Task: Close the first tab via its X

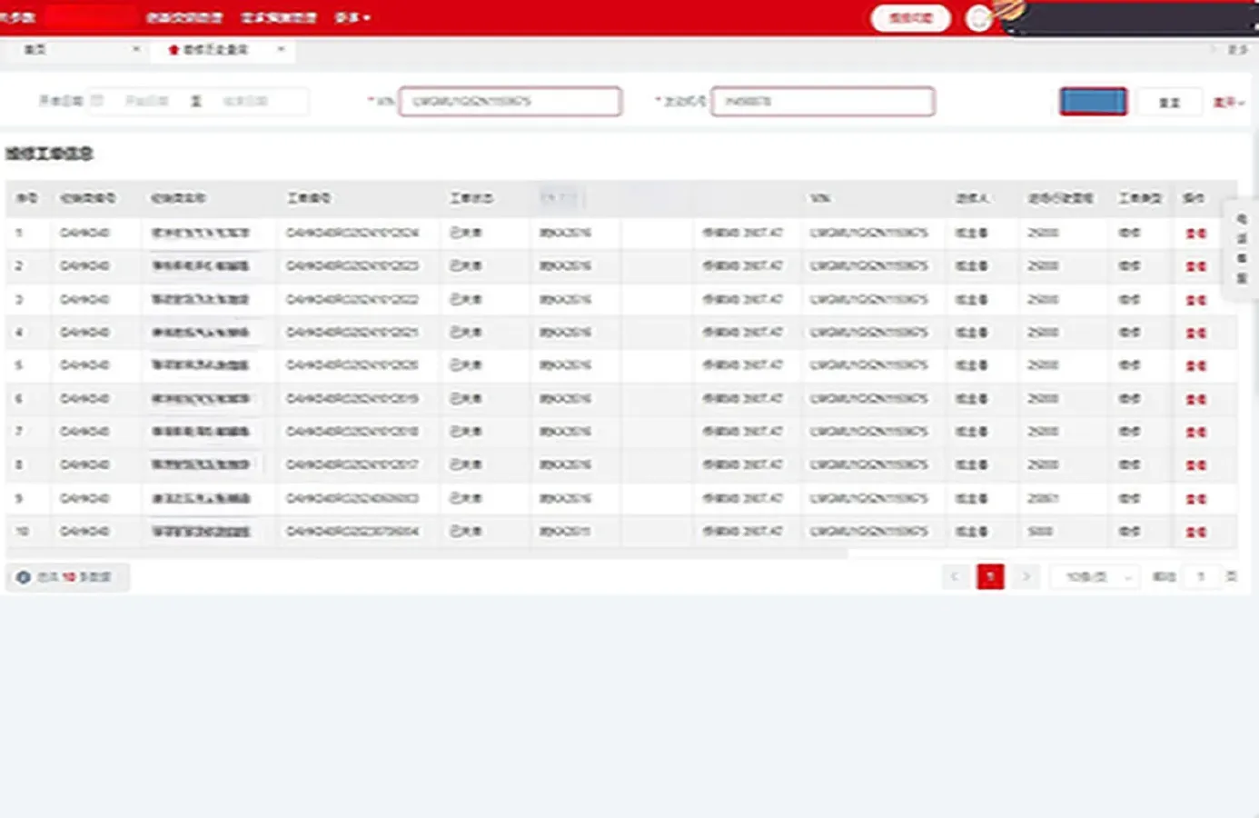Action: click(x=136, y=49)
